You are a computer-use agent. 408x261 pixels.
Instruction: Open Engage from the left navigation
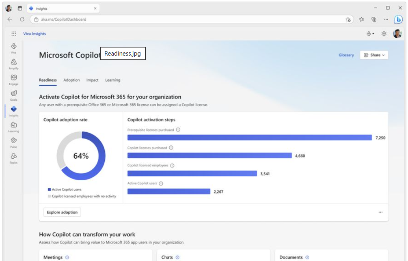13,78
